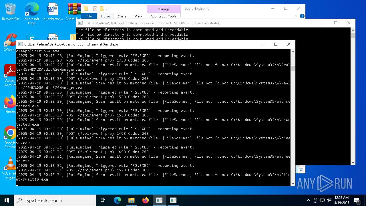Open the Explorer Help question mark
Image resolution: width=366 pixels, height=206 pixels.
pos(302,16)
